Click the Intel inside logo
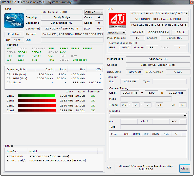This screenshot has height=176, width=194. [14, 20]
